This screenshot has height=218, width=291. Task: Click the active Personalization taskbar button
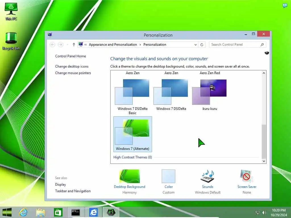coord(111,212)
